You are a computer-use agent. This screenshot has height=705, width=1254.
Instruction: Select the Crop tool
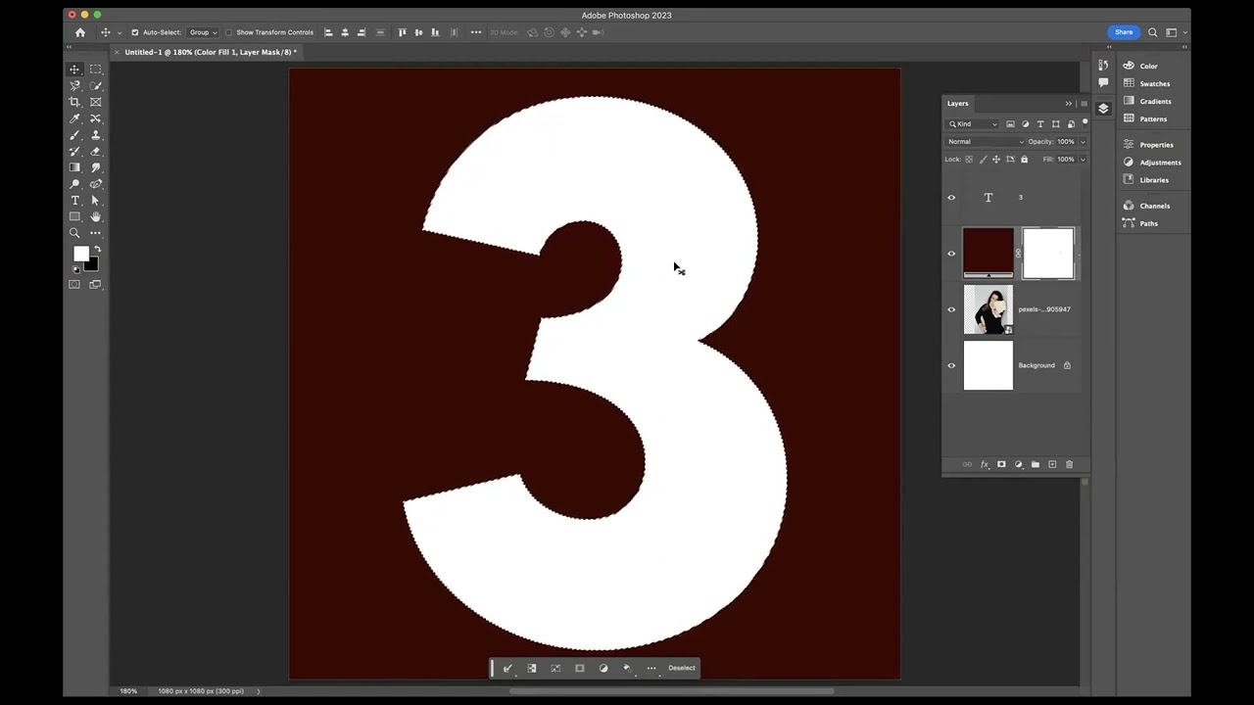click(x=74, y=102)
